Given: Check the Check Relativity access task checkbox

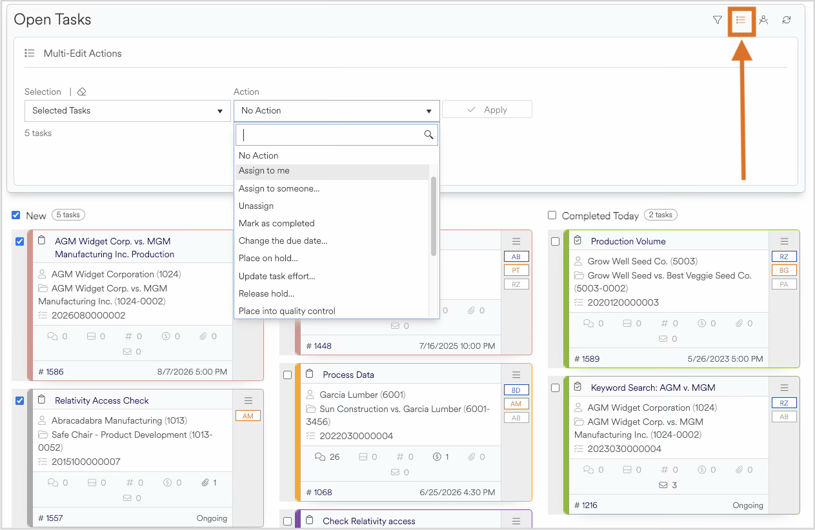Looking at the screenshot, I should click(288, 522).
